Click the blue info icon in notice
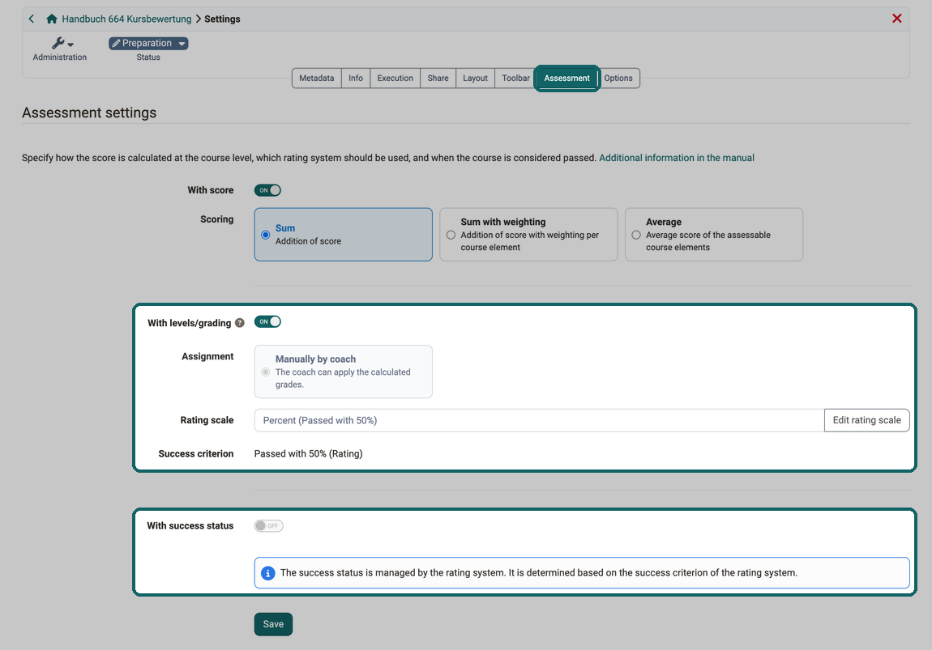Image resolution: width=932 pixels, height=650 pixels. click(268, 573)
